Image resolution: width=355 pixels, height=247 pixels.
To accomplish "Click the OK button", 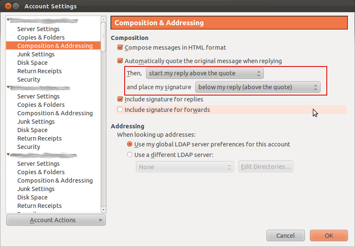I will 328,236.
